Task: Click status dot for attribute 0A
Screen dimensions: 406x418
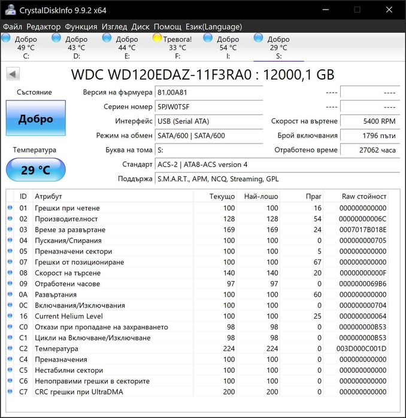Action: (x=10, y=294)
